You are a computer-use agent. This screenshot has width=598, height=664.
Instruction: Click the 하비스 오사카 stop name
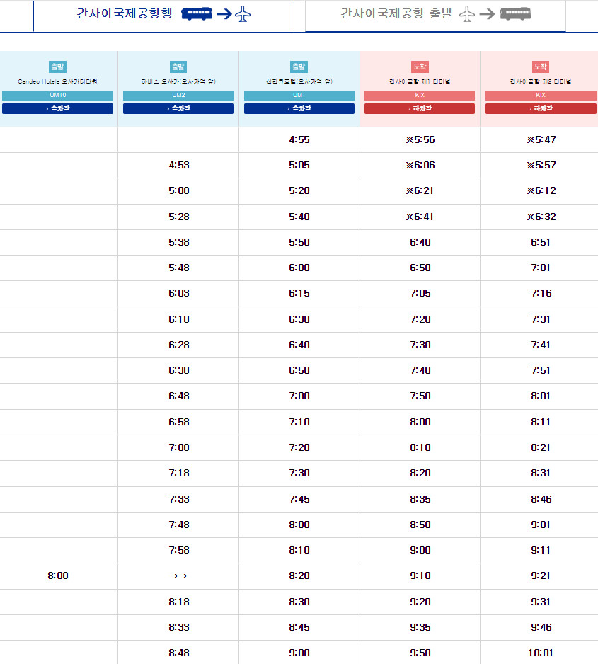pos(178,81)
